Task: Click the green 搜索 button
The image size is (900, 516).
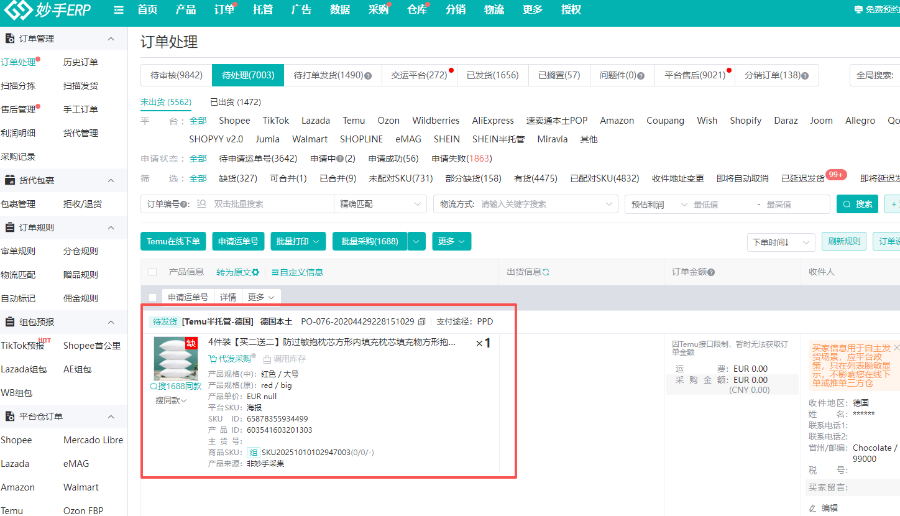Action: click(x=856, y=204)
